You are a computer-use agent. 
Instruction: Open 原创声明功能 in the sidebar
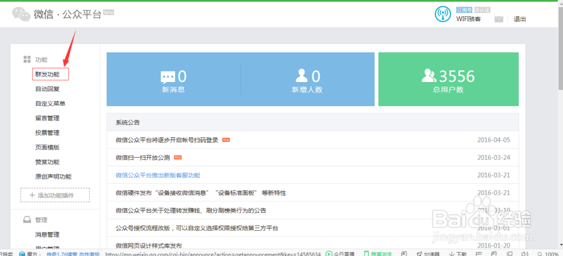[x=53, y=177]
